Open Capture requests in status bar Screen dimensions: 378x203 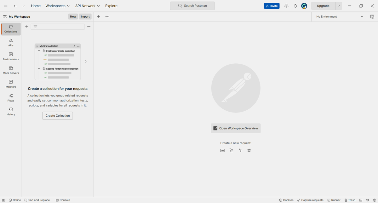click(x=310, y=200)
